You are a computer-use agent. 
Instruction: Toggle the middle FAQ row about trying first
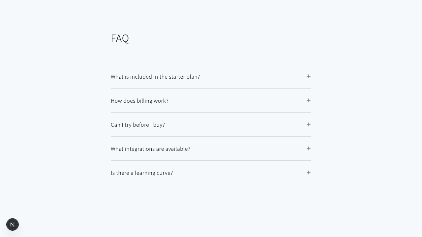click(211, 125)
